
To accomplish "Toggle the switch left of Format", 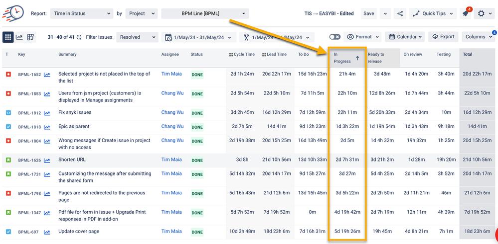I will coord(335,37).
